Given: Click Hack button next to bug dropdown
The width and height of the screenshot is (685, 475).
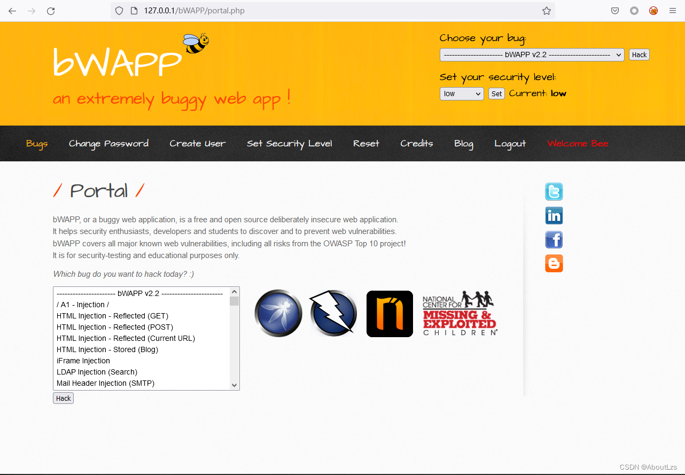Looking at the screenshot, I should 639,54.
